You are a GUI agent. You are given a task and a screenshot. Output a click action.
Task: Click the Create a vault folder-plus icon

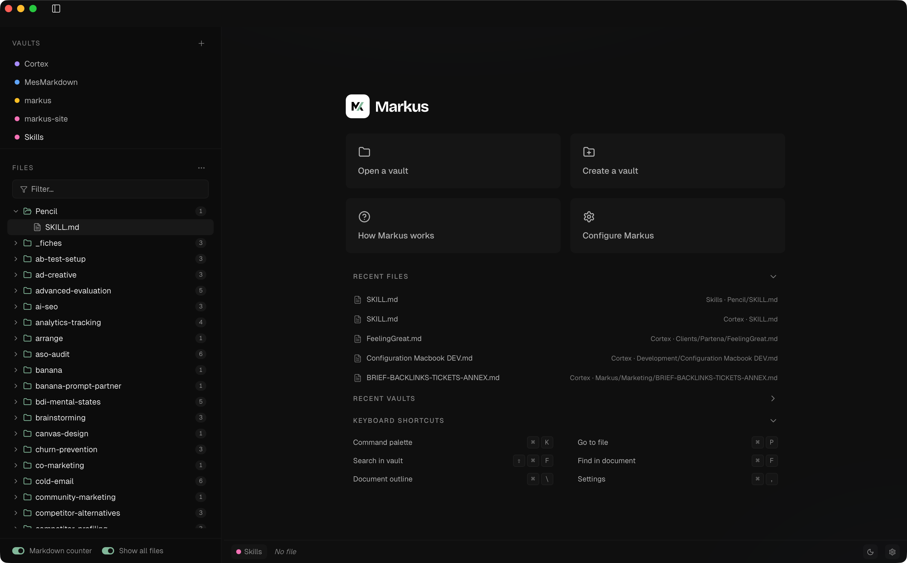589,152
